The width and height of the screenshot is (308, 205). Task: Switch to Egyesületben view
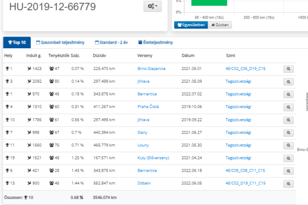coord(191,25)
